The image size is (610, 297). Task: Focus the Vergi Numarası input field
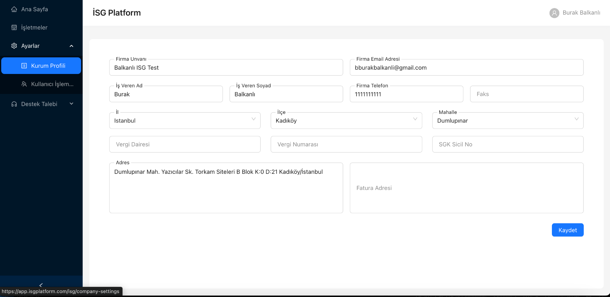click(x=346, y=144)
